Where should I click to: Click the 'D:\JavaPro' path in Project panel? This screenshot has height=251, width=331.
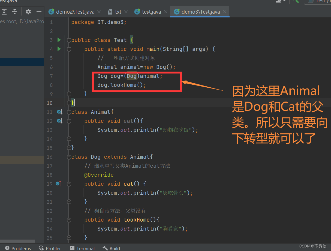(x=32, y=22)
